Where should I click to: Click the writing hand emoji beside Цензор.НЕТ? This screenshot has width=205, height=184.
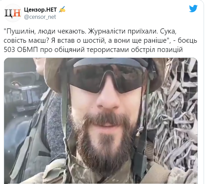pyautogui.click(x=62, y=10)
